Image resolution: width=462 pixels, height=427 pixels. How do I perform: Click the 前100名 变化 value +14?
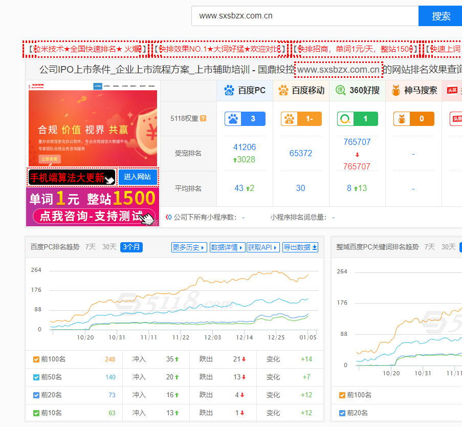tap(306, 359)
